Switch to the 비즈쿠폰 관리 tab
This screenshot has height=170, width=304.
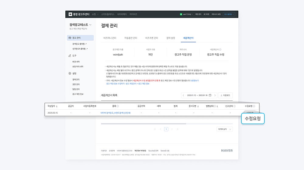(x=152, y=38)
